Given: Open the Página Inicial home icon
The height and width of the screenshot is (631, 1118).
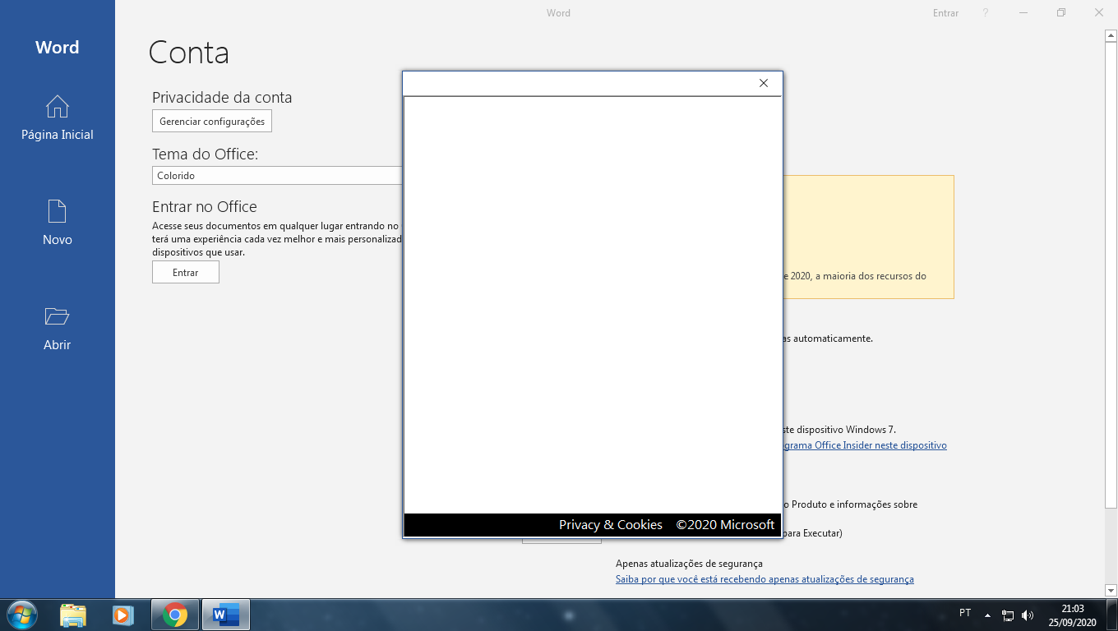Looking at the screenshot, I should [57, 107].
